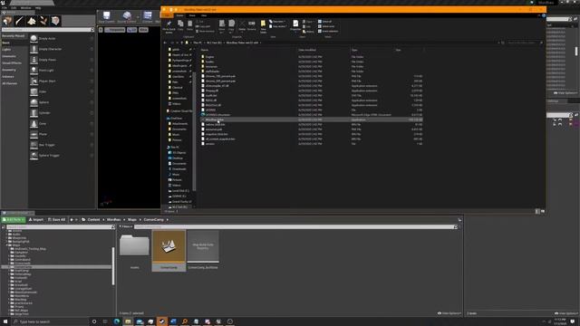Select the Mordhau Editor application row

312,120
